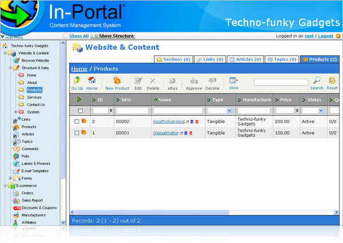
Task: Click the Show All link
Action: 79,36
